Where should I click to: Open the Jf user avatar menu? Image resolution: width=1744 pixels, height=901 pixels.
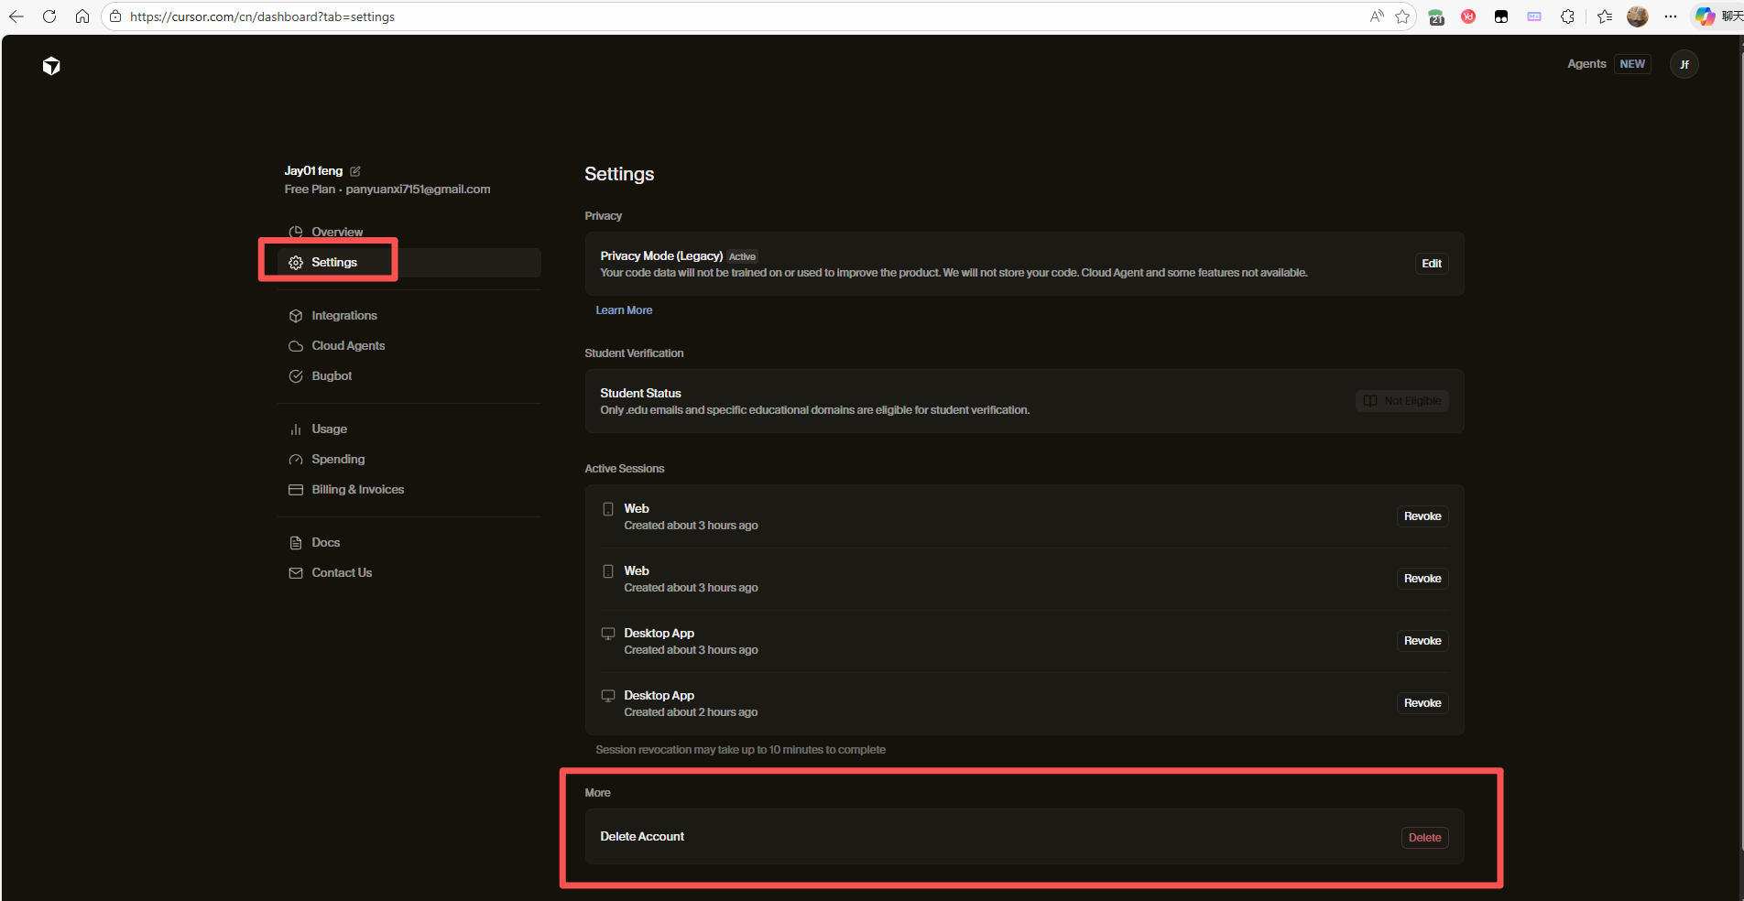1684,64
